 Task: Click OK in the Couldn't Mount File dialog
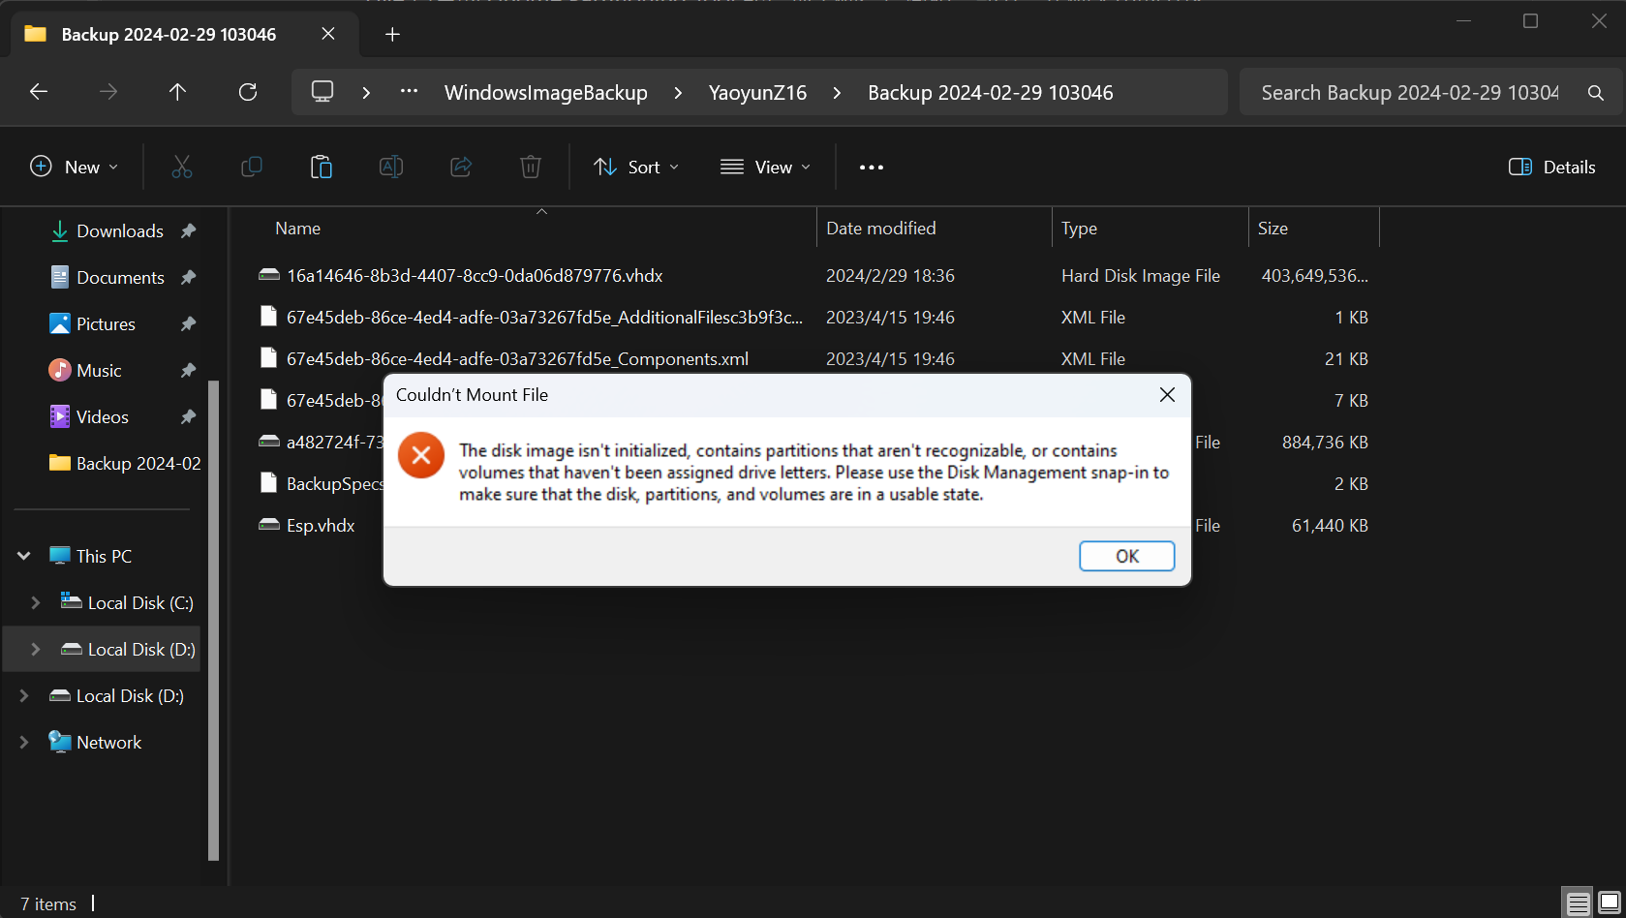click(1126, 556)
